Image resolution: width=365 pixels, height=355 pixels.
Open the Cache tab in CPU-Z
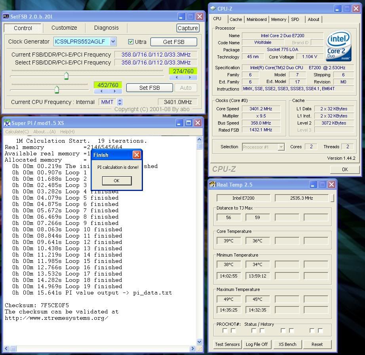pyautogui.click(x=236, y=19)
